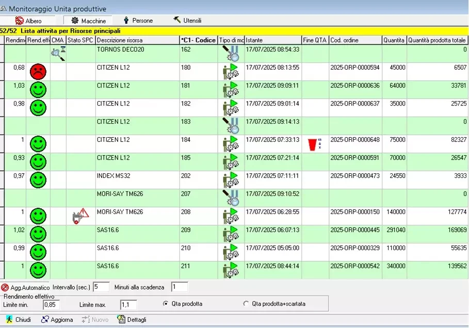Click the Limite min. input field
The width and height of the screenshot is (469, 328).
[x=51, y=305]
